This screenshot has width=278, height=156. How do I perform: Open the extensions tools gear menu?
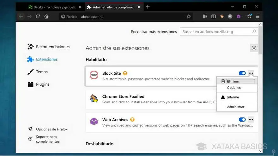tap(254, 48)
